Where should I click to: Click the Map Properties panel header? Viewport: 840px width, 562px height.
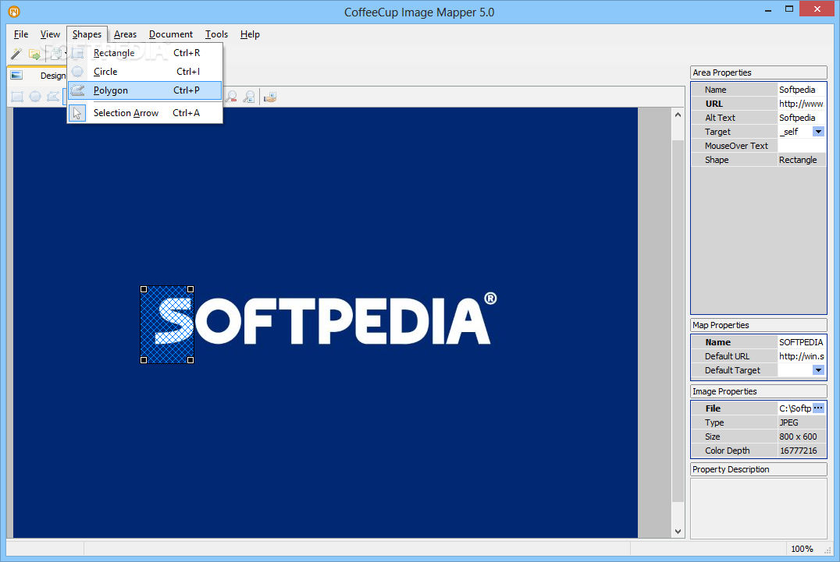(759, 325)
